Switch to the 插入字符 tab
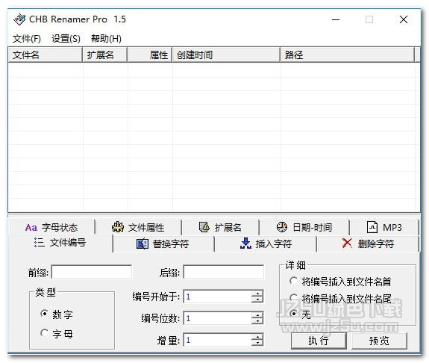This screenshot has height=363, width=429. point(266,243)
